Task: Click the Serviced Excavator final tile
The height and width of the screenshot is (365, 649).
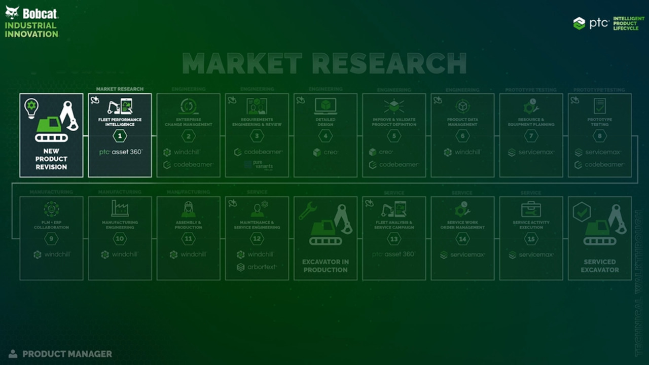Action: coord(600,238)
